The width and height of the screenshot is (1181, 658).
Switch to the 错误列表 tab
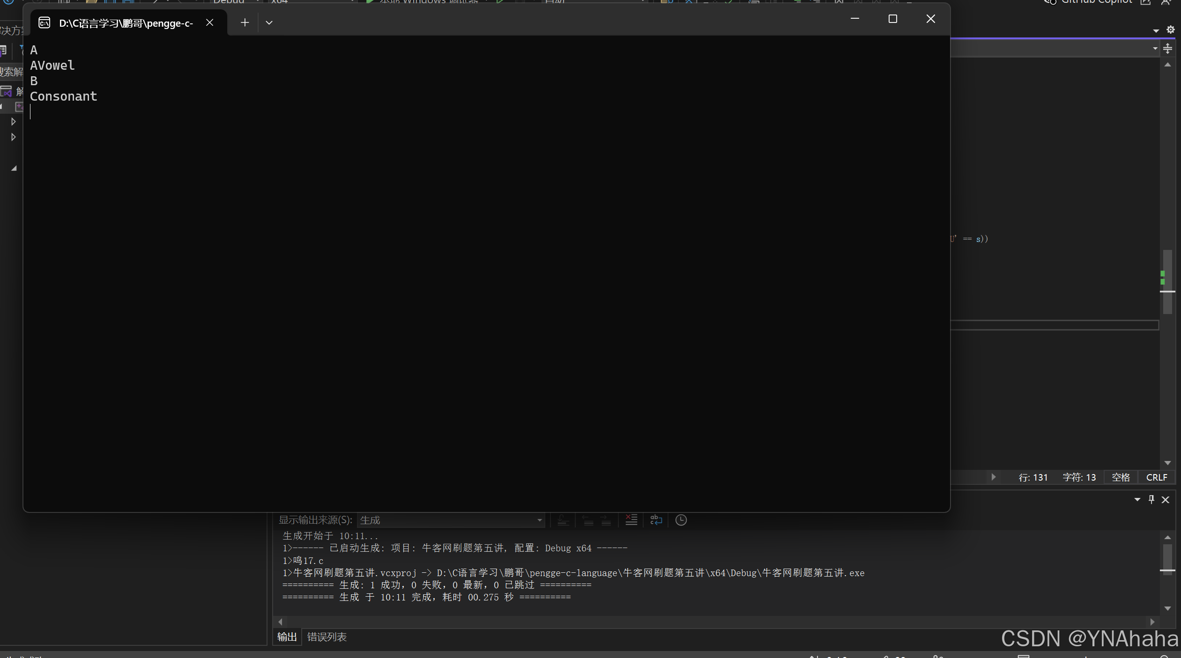pyautogui.click(x=327, y=637)
